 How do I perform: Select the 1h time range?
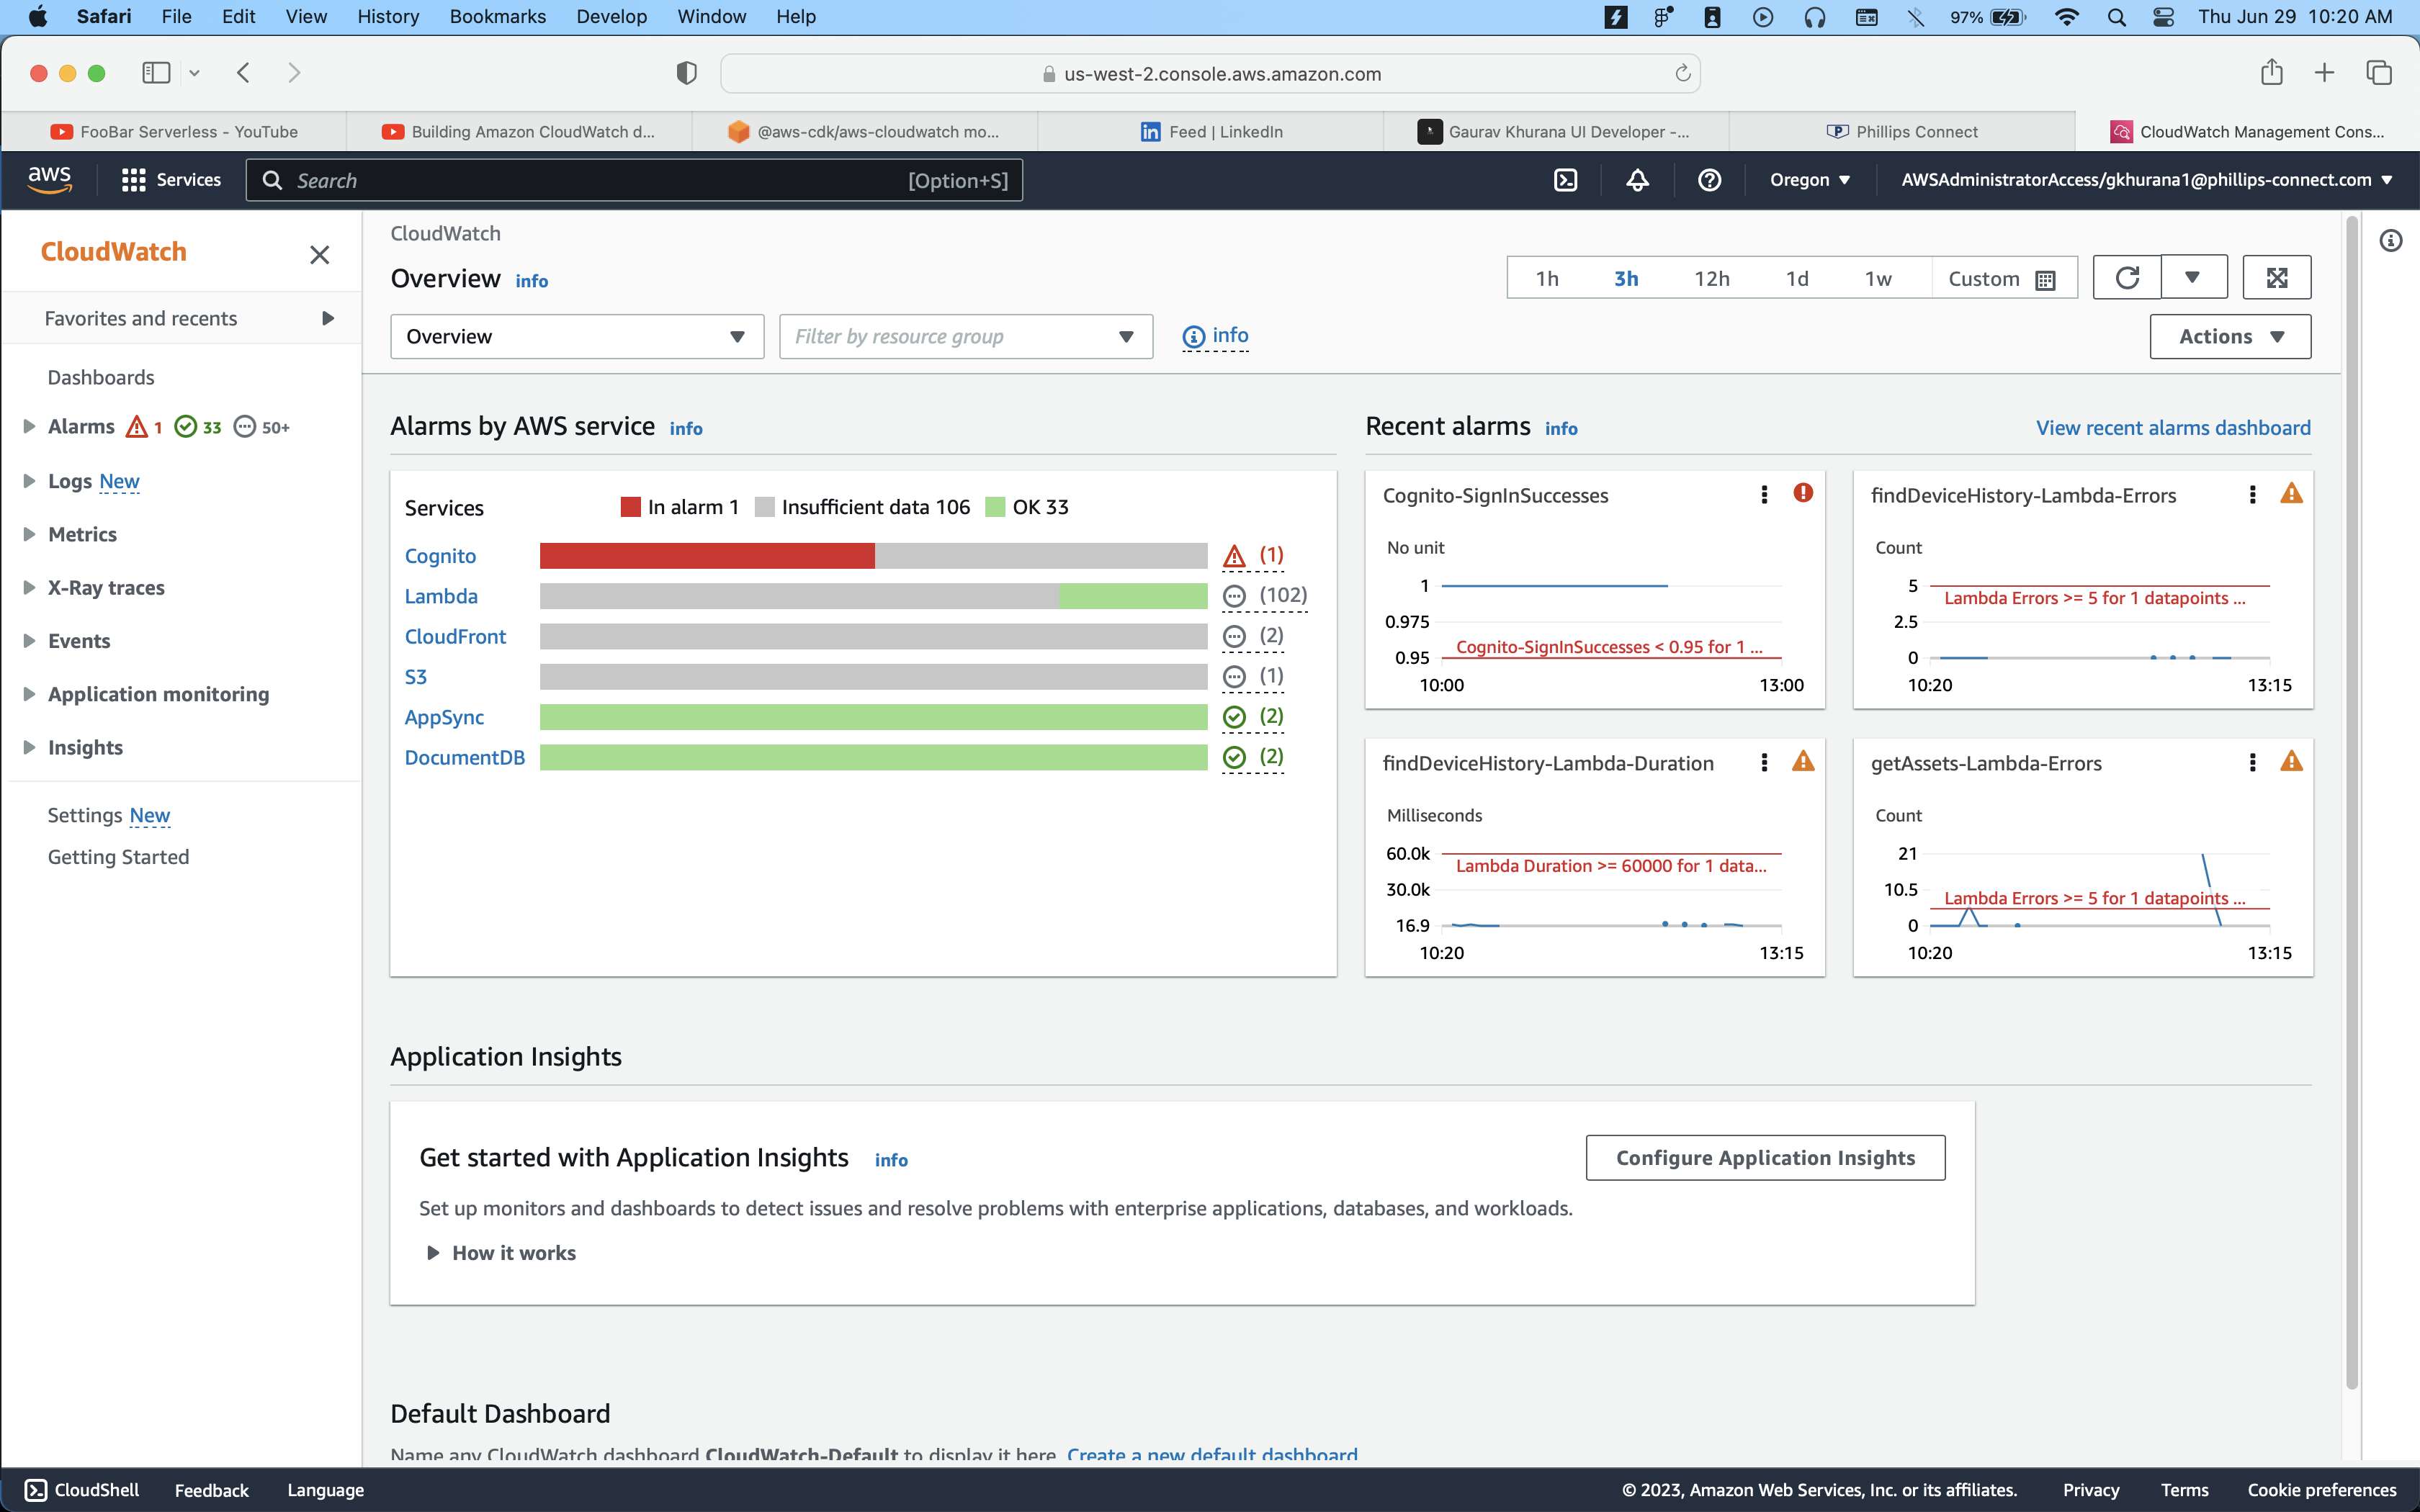pos(1547,279)
